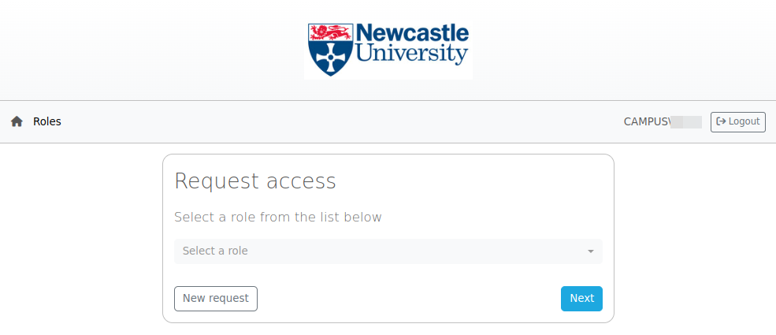Click the dropdown caret arrow icon
This screenshot has width=776, height=335.
(591, 251)
